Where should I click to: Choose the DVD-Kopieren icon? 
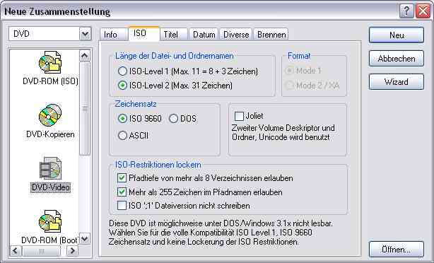pyautogui.click(x=50, y=115)
